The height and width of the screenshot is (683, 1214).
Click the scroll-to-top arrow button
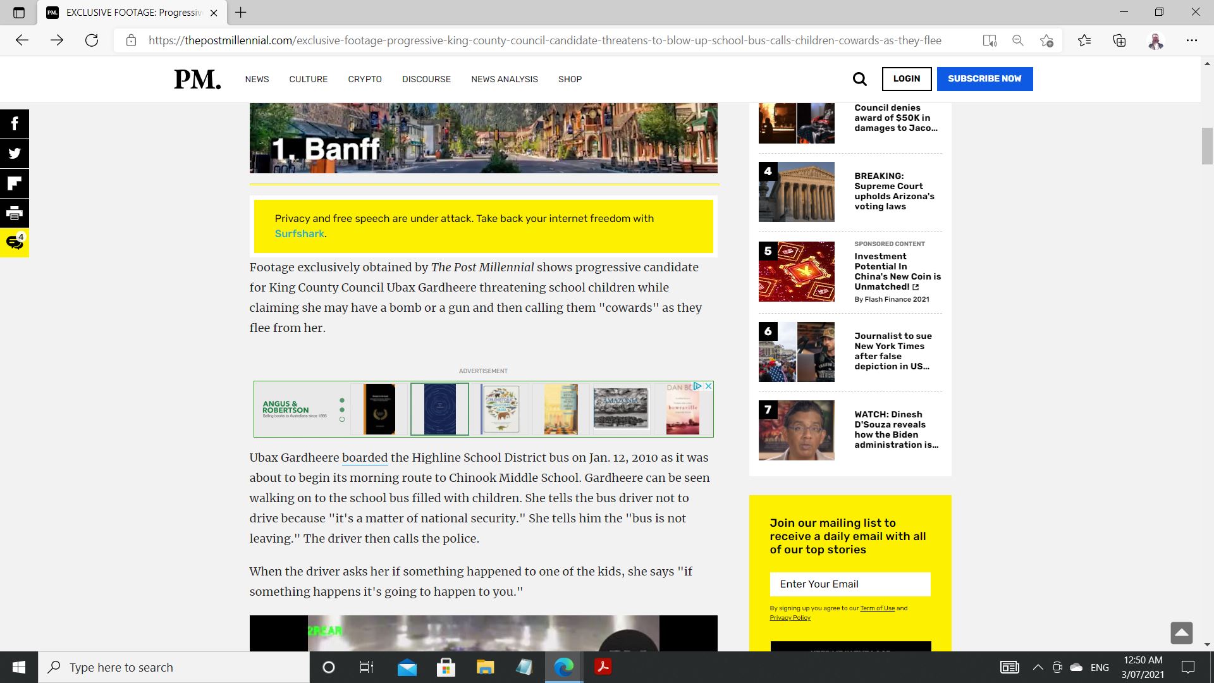(1181, 632)
